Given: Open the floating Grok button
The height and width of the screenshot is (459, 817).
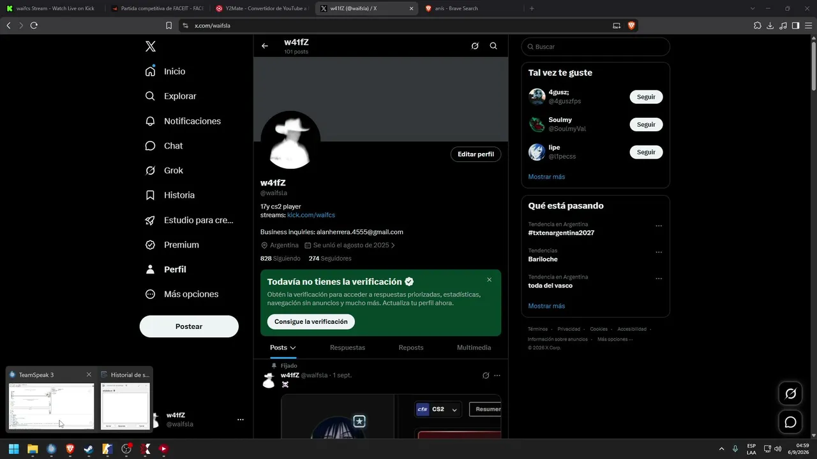Looking at the screenshot, I should [x=790, y=394].
